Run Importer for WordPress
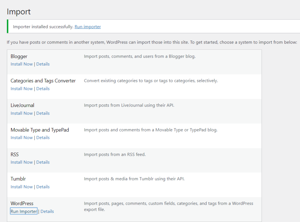The image size is (300, 222). 24,211
